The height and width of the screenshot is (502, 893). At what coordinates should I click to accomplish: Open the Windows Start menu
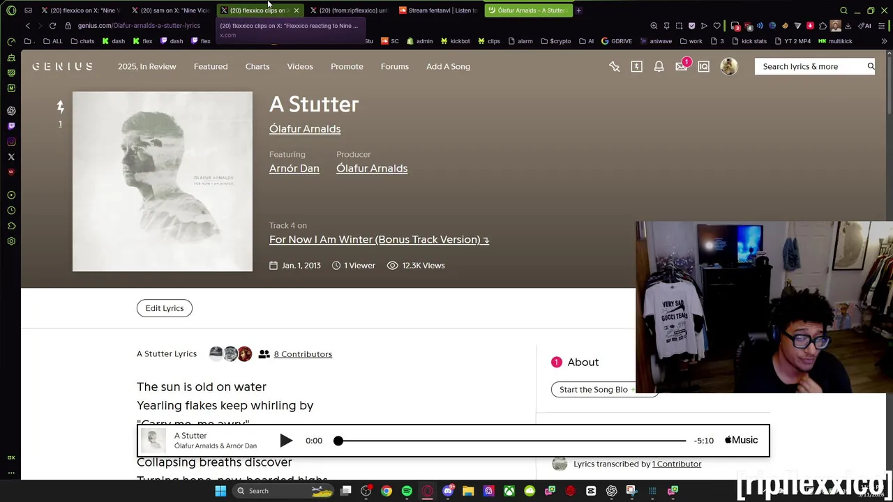pos(220,491)
